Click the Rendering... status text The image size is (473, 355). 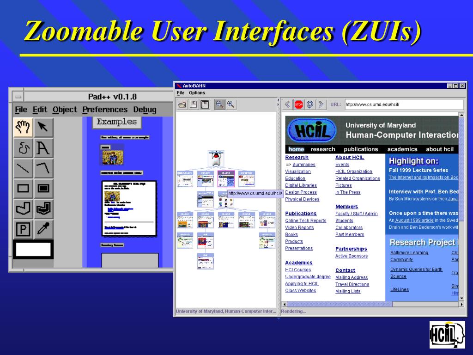tap(293, 311)
